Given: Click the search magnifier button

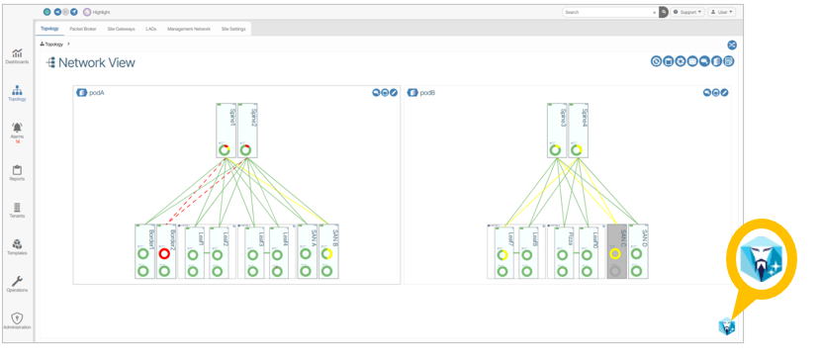Looking at the screenshot, I should (664, 12).
